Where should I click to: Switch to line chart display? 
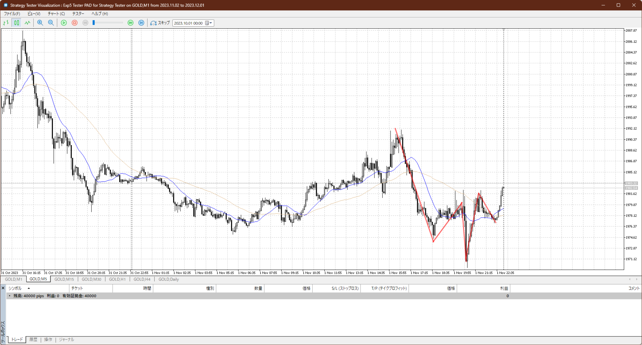27,23
